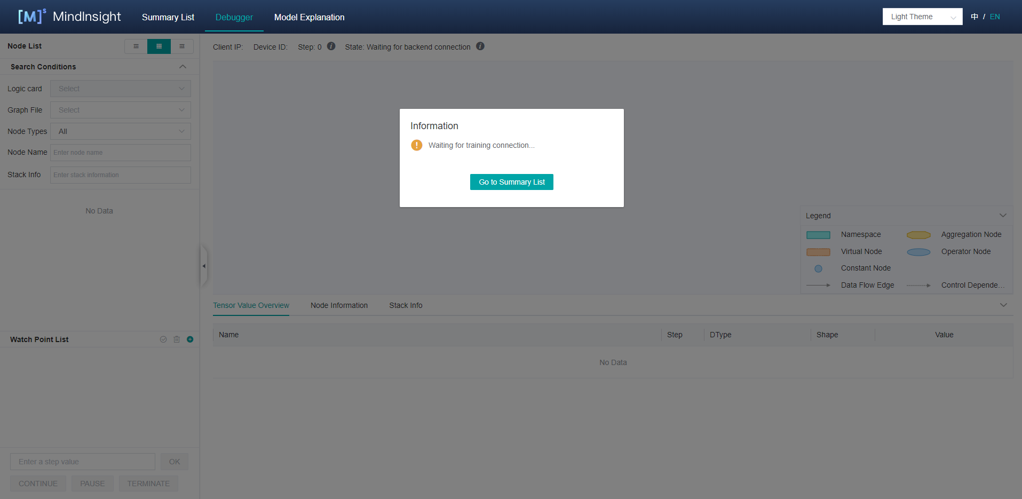Click the MindInsight logo icon
1022x499 pixels.
(x=31, y=17)
